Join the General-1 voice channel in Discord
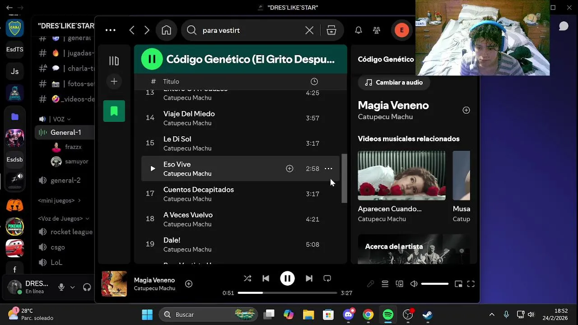578x325 pixels. [65, 132]
